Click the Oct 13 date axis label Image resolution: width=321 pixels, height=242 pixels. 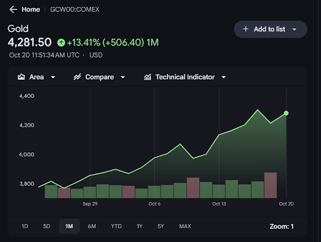(219, 204)
